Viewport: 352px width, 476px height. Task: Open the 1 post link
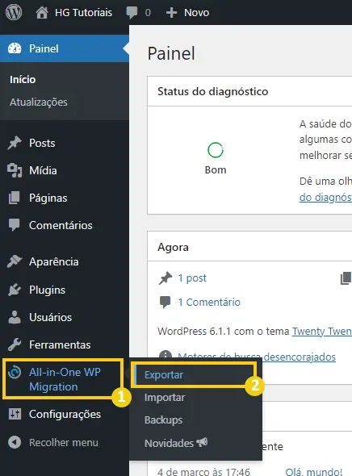coord(192,278)
